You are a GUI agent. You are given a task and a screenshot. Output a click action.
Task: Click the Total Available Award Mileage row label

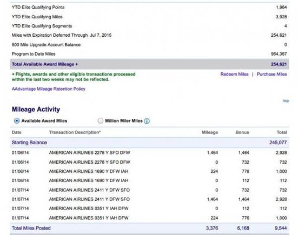point(45,64)
